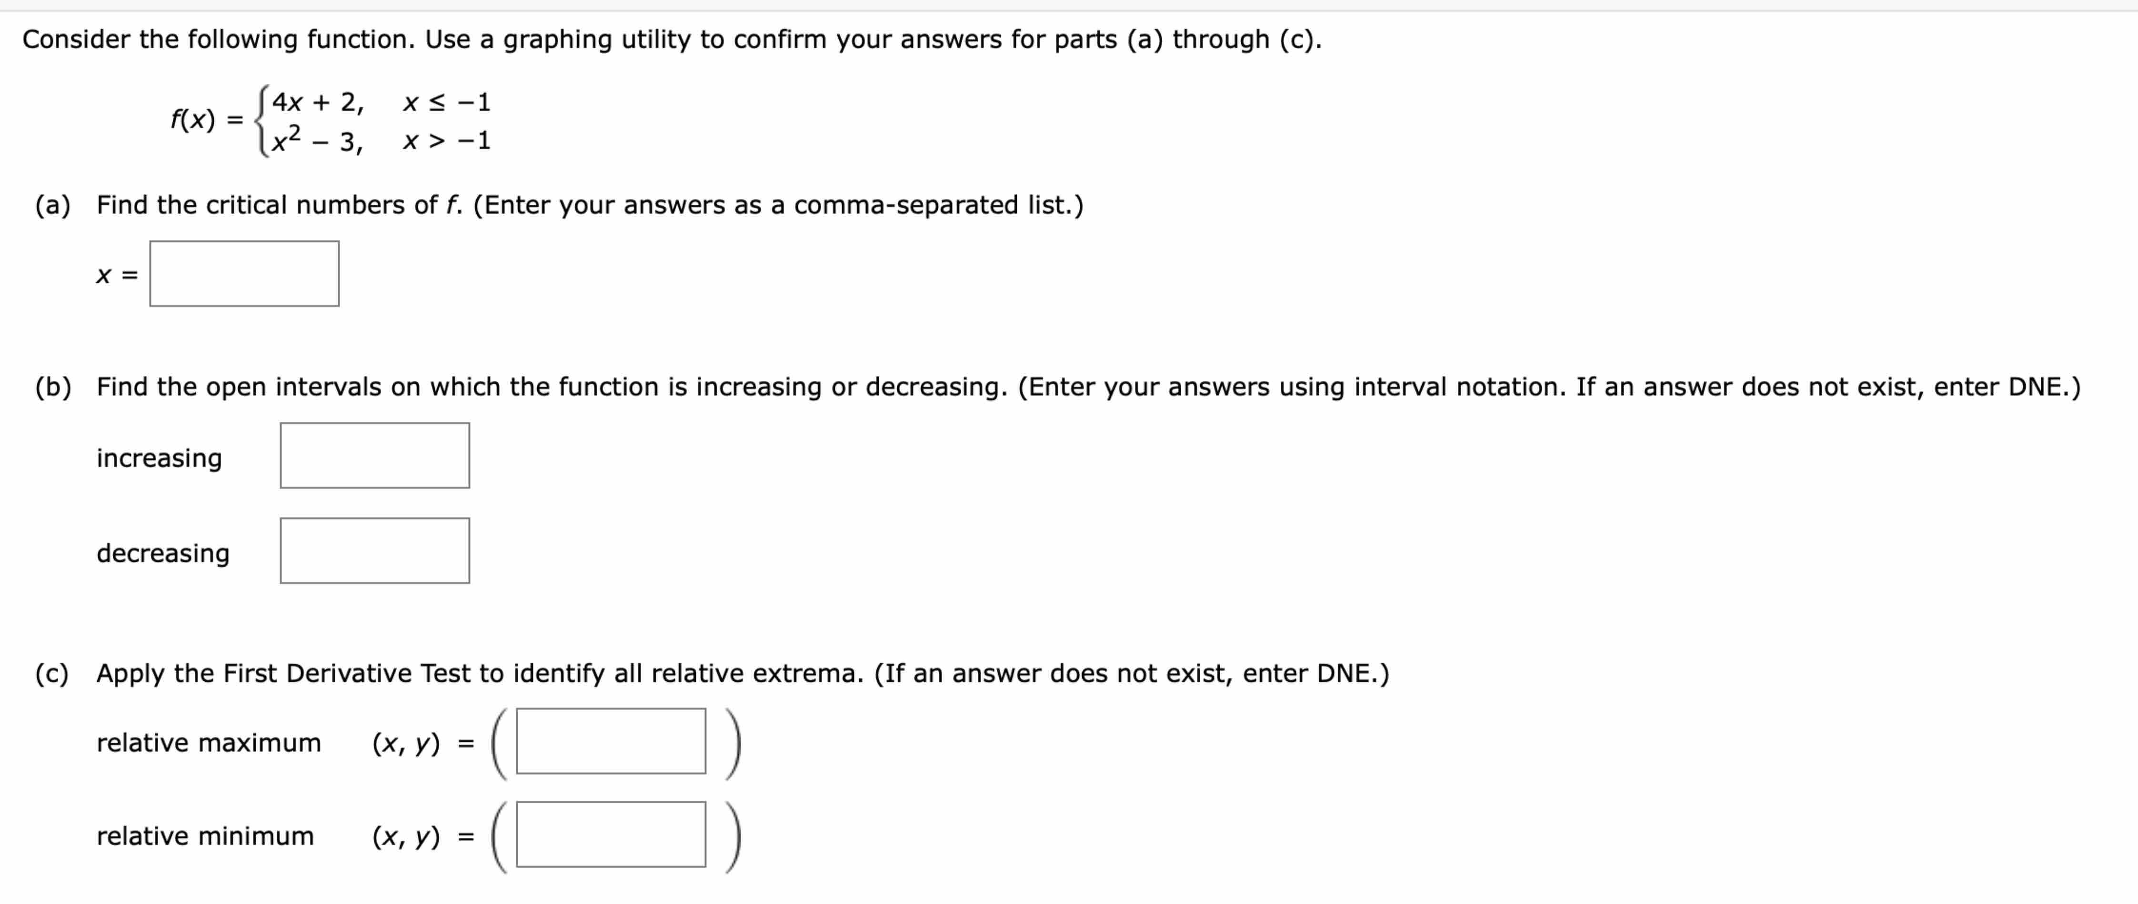
Task: Click the decreasing label text
Action: [x=162, y=553]
